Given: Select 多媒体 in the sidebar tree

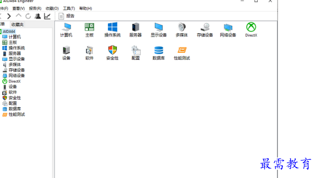Looking at the screenshot, I should [x=12, y=64].
